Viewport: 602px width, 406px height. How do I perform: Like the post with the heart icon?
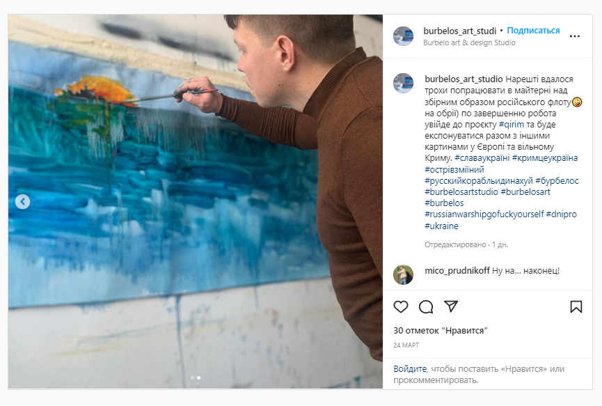click(x=401, y=307)
